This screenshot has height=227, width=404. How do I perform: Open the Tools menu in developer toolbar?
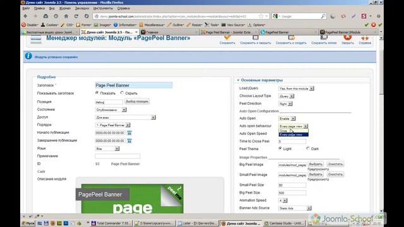click(x=212, y=25)
